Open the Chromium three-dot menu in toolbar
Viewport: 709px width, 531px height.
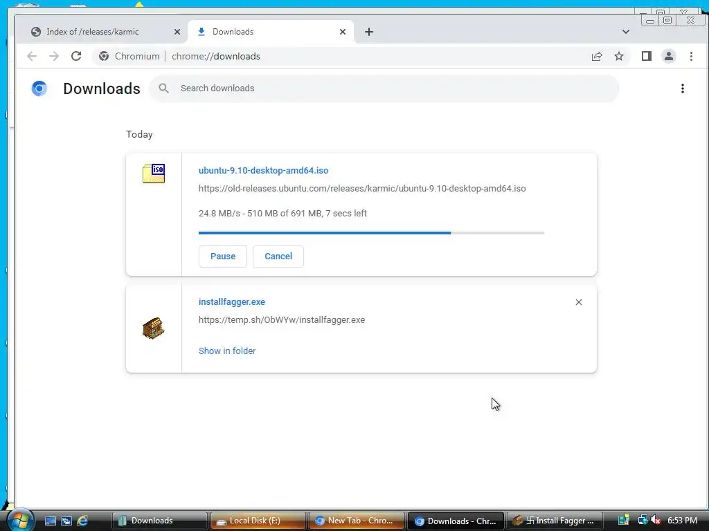[691, 56]
